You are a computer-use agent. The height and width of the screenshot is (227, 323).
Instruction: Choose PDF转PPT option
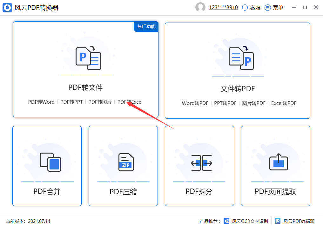point(71,102)
